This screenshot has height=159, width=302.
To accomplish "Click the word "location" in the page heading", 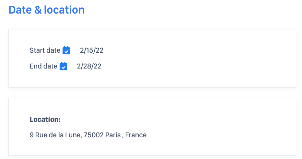I will 64,10.
